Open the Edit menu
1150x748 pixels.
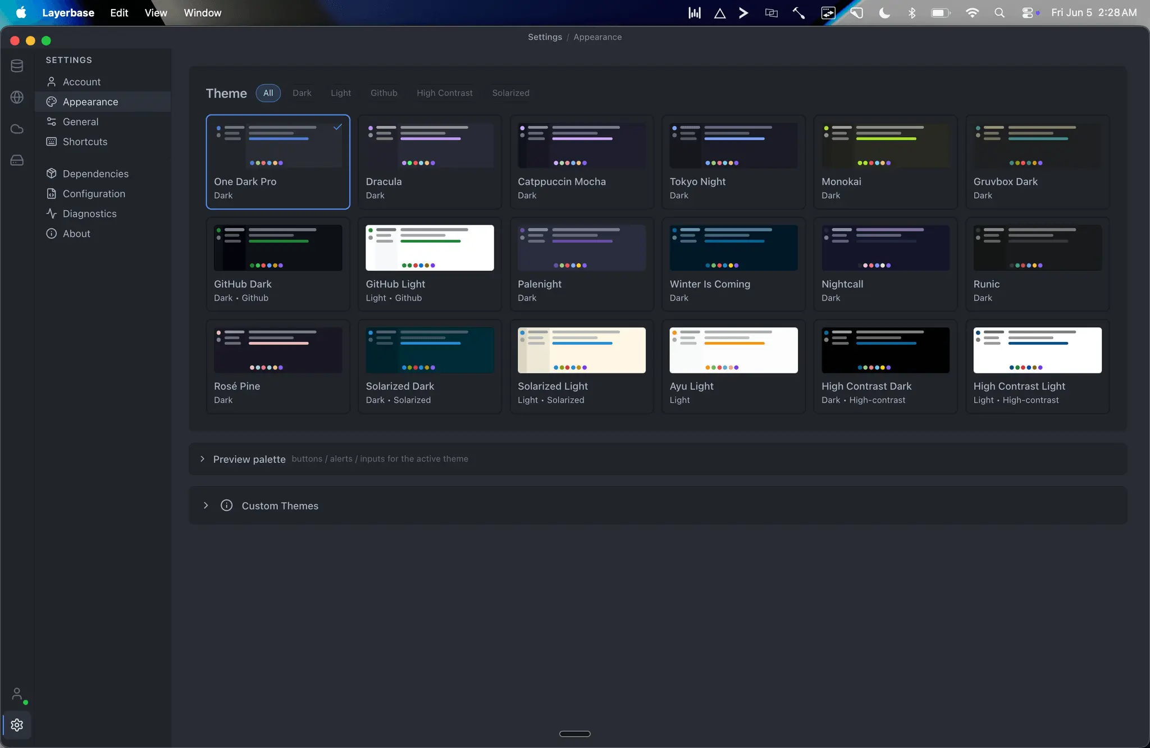(119, 12)
